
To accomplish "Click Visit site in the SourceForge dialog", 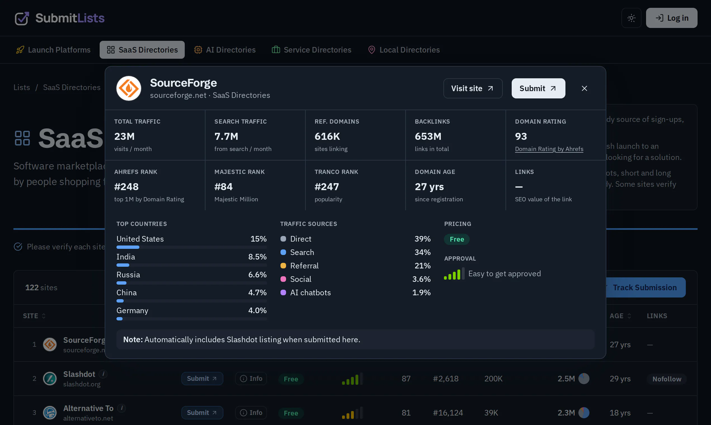I will (473, 88).
